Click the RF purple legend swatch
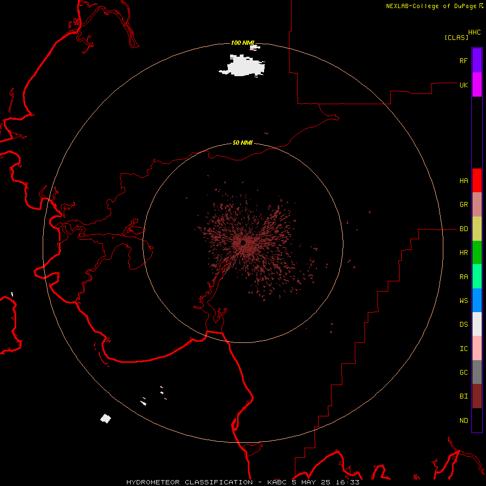 tap(477, 60)
